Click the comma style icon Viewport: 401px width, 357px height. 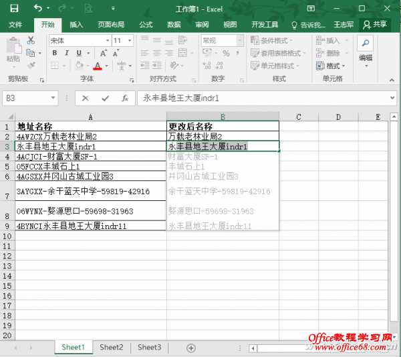click(238, 53)
